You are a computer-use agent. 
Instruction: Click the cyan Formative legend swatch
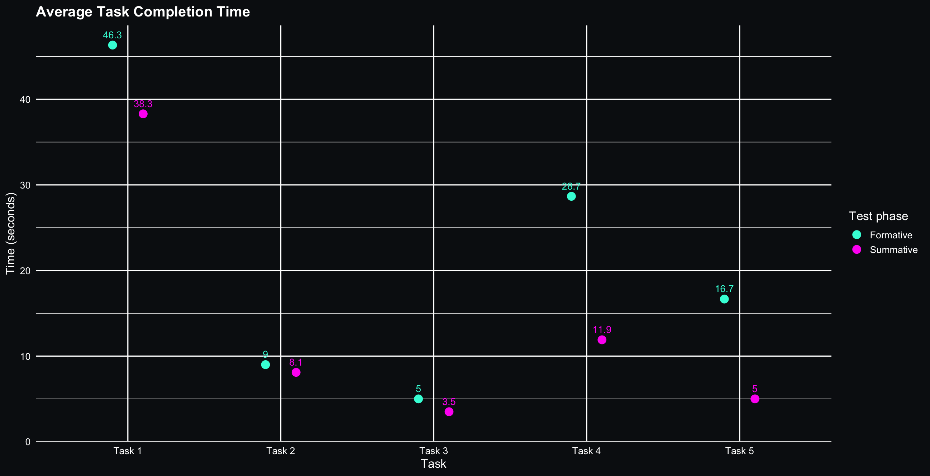(x=856, y=235)
